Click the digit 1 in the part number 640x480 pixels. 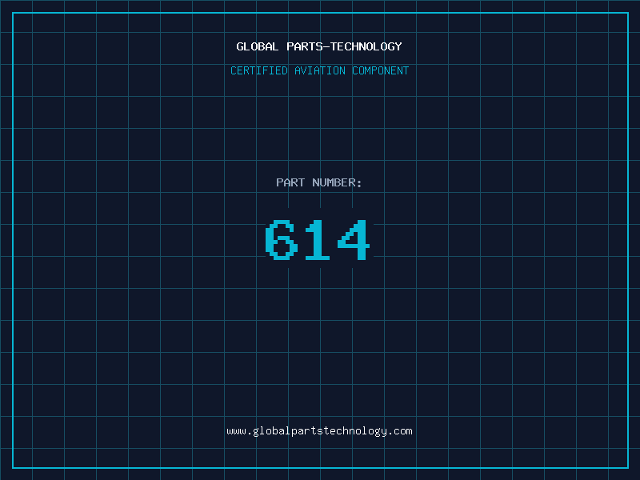318,240
